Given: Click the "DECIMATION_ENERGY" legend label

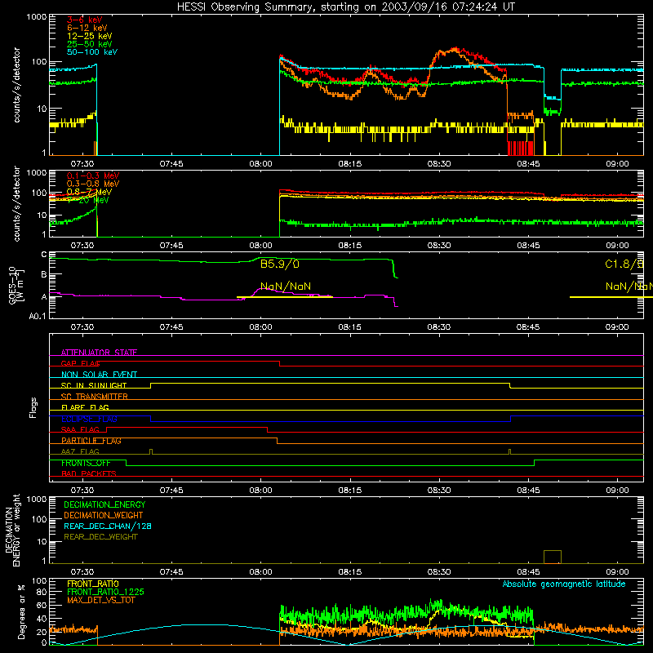Looking at the screenshot, I should coord(104,504).
